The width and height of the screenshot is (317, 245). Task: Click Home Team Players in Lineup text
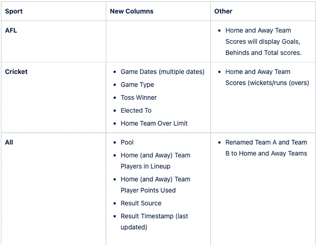click(155, 161)
